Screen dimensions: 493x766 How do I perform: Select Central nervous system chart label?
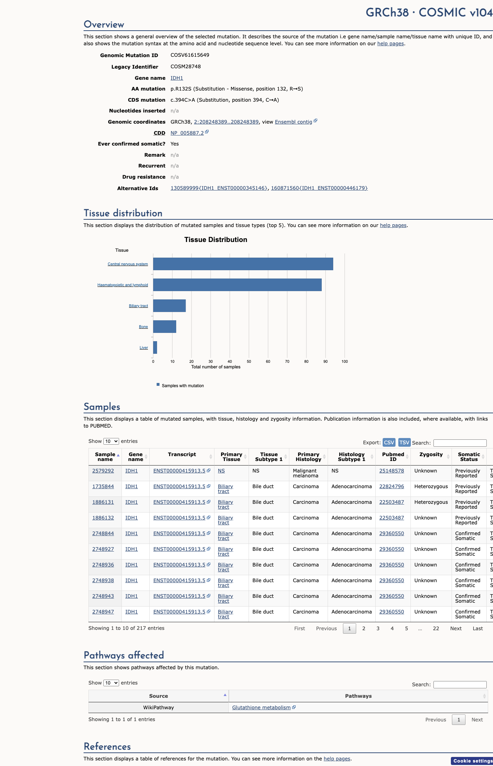pos(128,264)
